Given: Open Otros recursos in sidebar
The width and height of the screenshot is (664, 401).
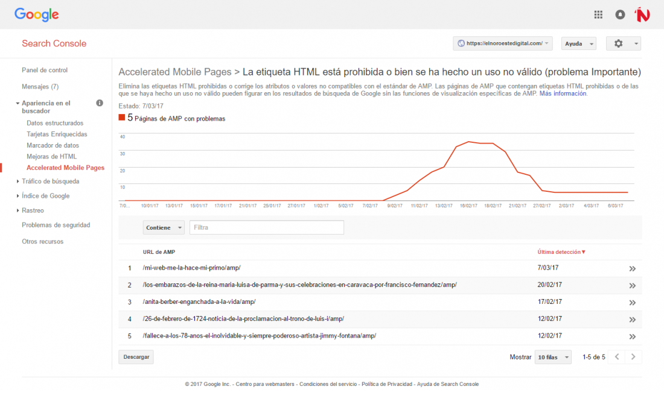Looking at the screenshot, I should (x=43, y=242).
